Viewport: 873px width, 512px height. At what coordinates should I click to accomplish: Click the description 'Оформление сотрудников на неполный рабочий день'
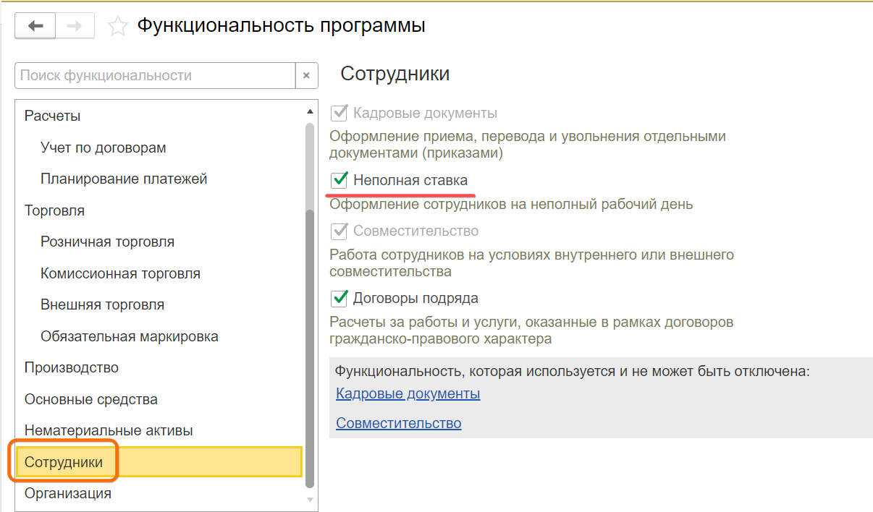click(x=511, y=204)
